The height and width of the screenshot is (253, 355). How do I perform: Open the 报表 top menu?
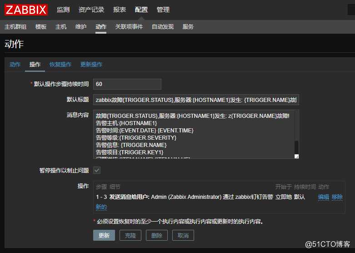tap(120, 10)
